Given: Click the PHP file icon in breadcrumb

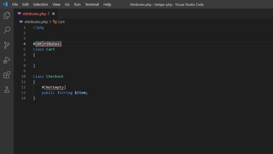Looking at the screenshot, I should [21, 22].
